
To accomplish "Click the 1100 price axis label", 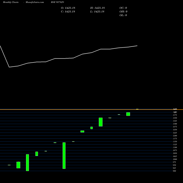I will click(175, 147).
